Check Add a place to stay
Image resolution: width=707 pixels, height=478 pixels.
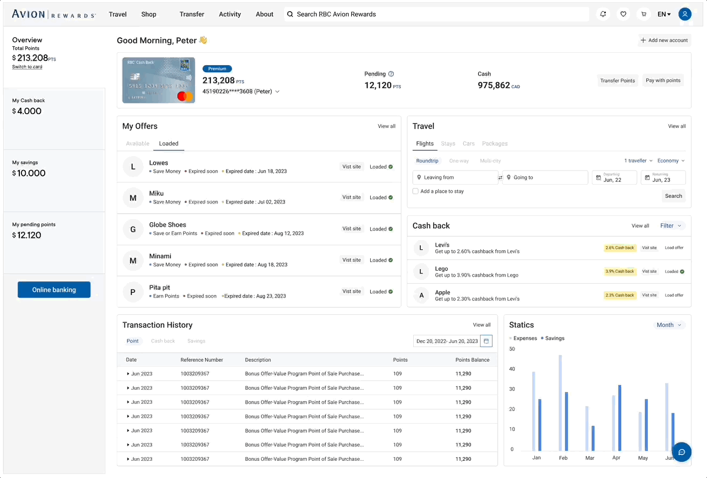pyautogui.click(x=415, y=191)
